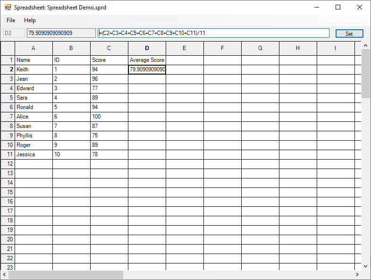The width and height of the screenshot is (371, 280).
Task: Select Jessica's ID cell showing 10
Action: [x=71, y=155]
